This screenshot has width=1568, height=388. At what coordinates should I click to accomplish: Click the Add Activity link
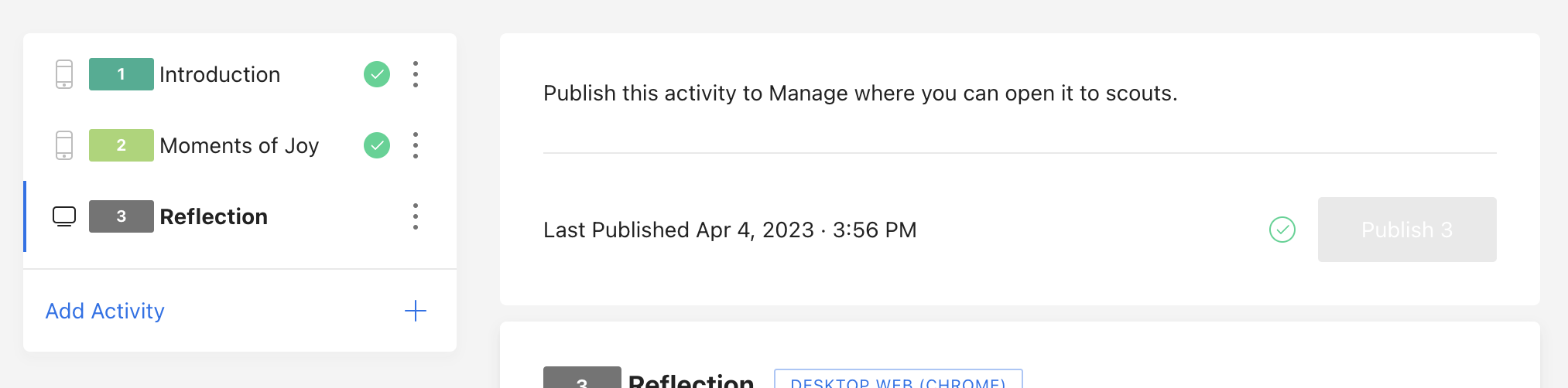click(x=105, y=311)
